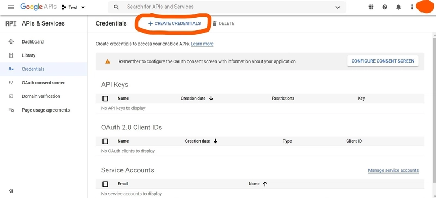Sort API Keys by Creation date arrow
The image size is (436, 198).
coord(211,98)
